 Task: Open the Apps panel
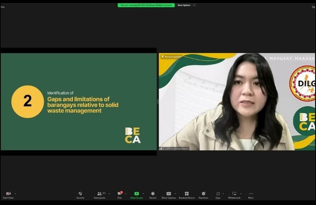tap(218, 194)
